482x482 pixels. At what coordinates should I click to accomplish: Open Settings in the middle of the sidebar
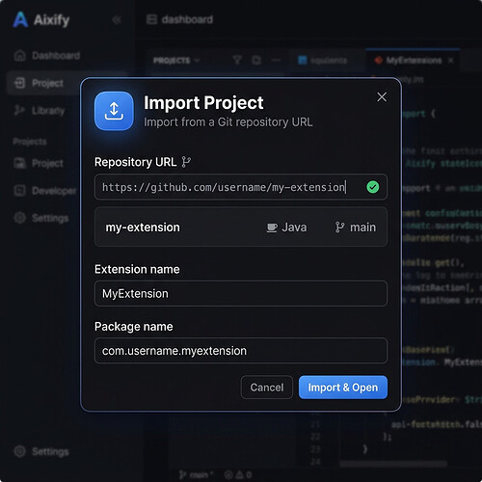coord(41,218)
